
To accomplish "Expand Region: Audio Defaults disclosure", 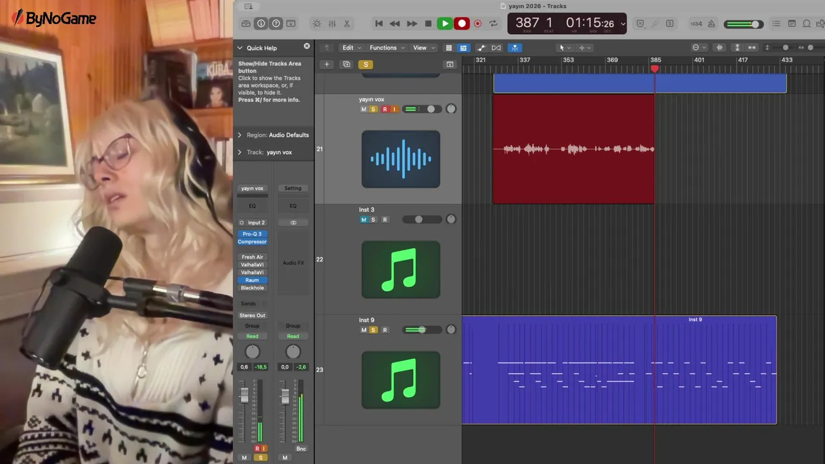I will tap(240, 135).
